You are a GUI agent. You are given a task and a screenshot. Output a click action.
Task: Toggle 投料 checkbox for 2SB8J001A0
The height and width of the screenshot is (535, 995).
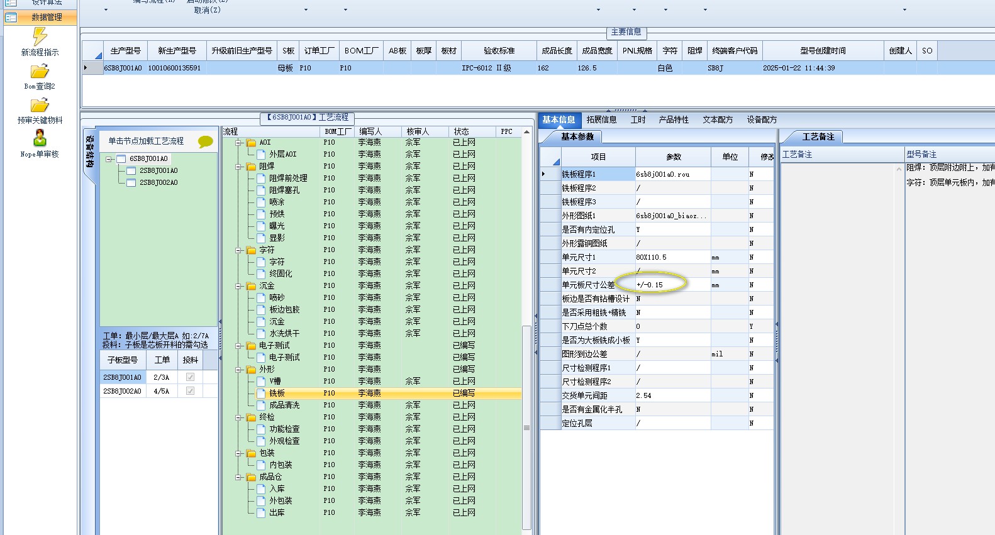190,377
